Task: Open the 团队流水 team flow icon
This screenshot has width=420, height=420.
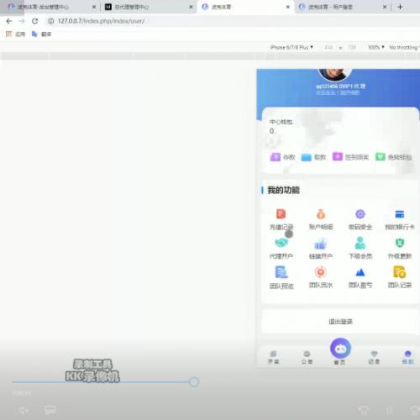Action: [x=321, y=272]
